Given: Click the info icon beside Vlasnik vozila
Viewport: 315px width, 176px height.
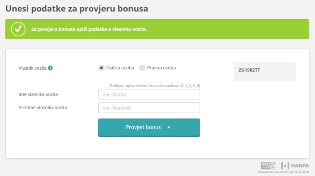Looking at the screenshot, I should coord(50,68).
